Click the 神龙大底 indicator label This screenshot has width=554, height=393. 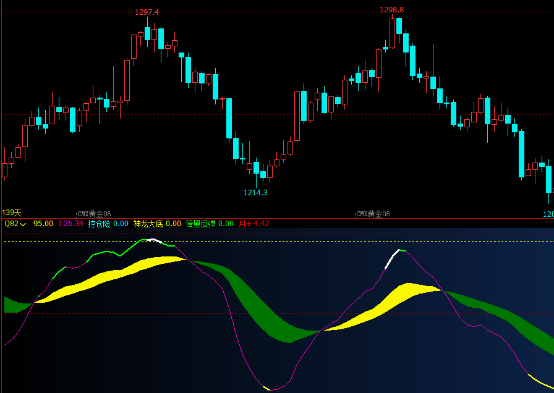(x=148, y=224)
